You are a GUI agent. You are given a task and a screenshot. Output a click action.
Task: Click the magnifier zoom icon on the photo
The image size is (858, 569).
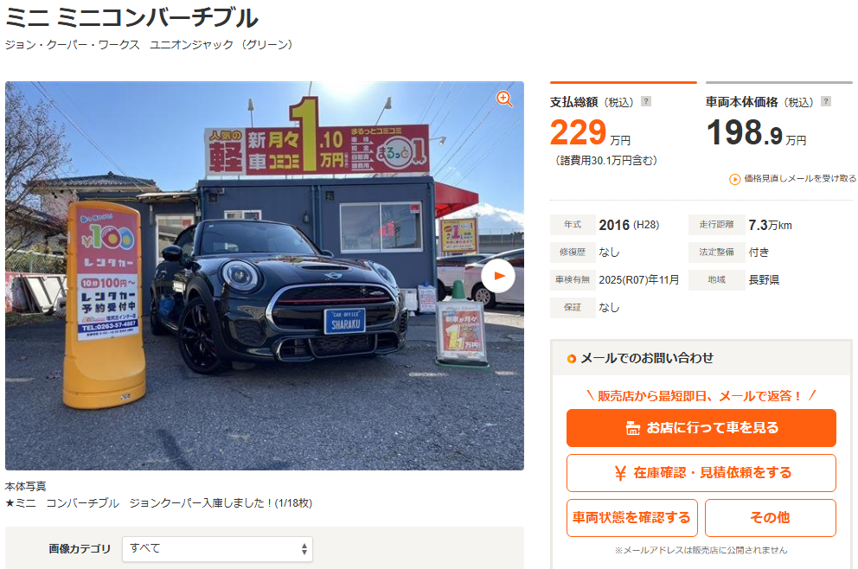coord(504,99)
